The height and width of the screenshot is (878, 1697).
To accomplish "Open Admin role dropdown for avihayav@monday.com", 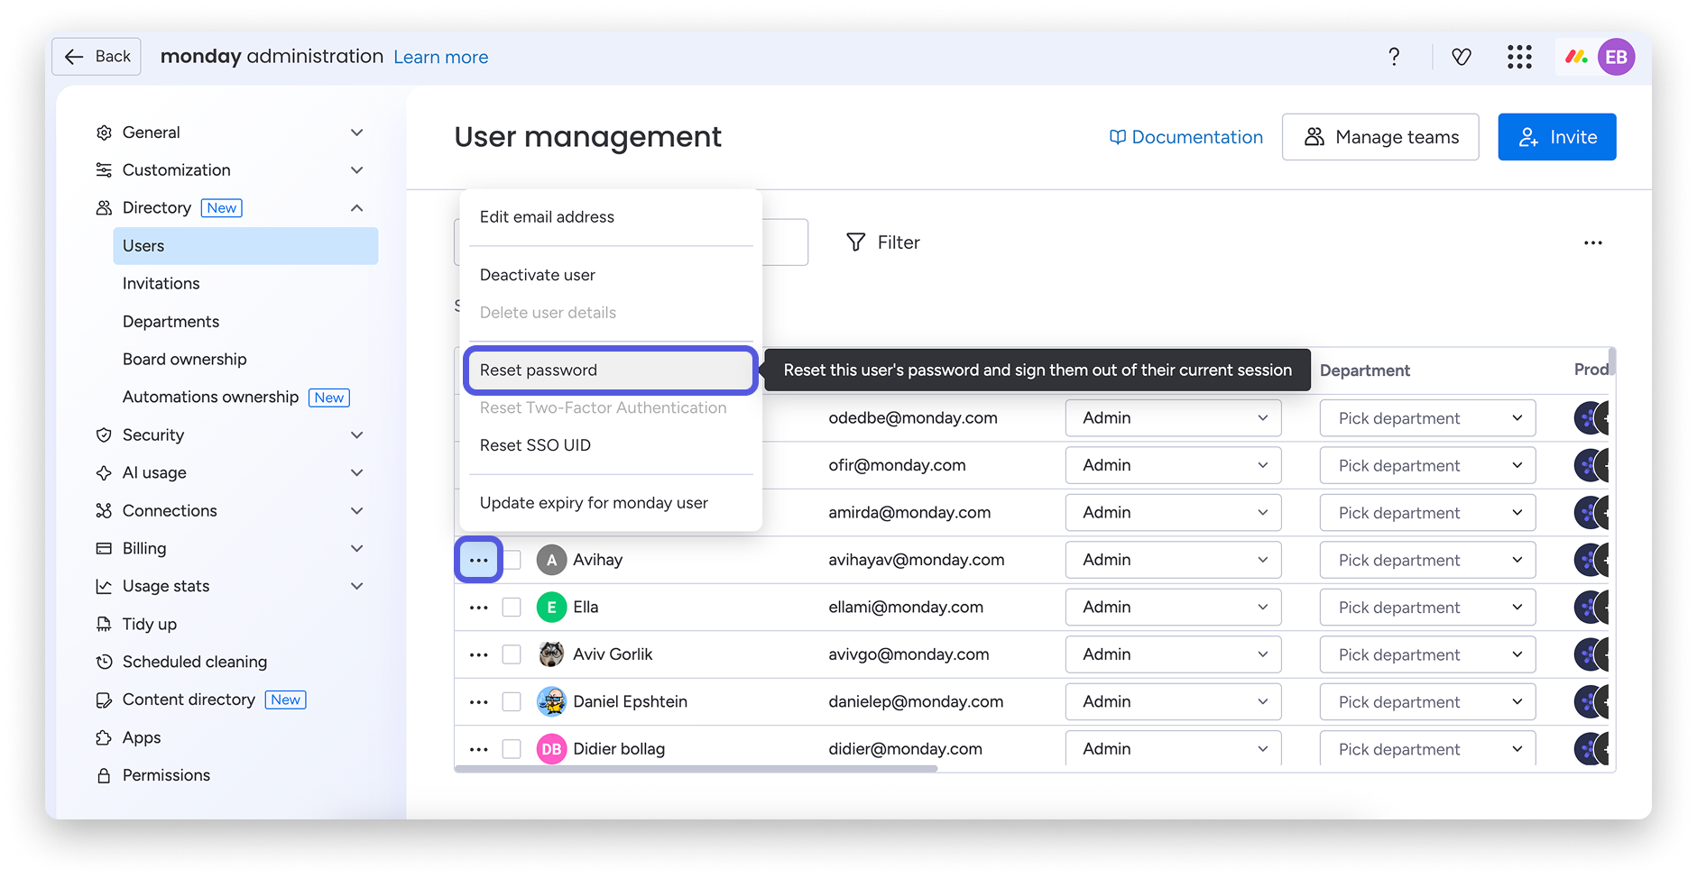I will (1173, 560).
